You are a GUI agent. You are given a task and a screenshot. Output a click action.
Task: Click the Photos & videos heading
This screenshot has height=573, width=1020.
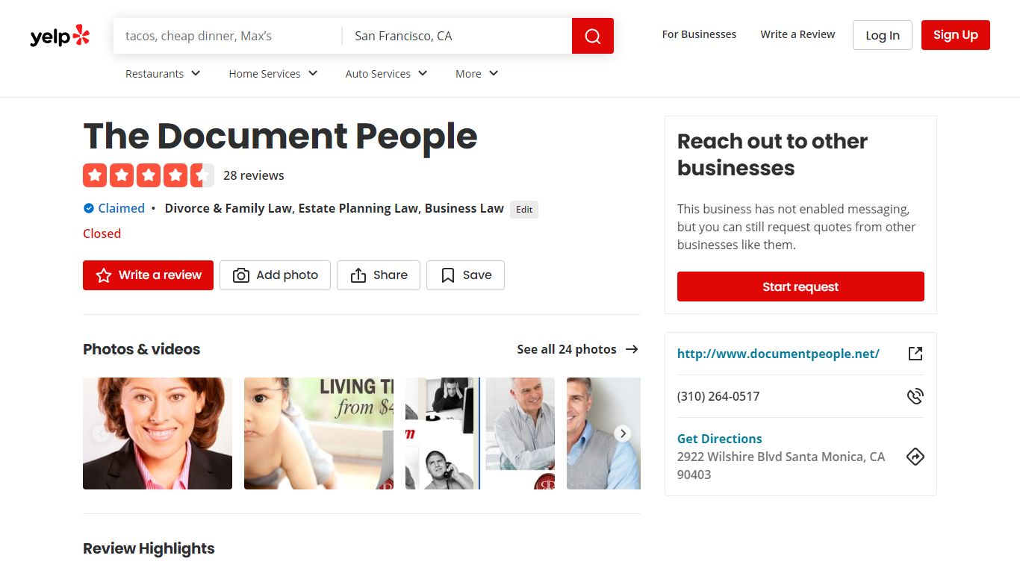tap(142, 349)
